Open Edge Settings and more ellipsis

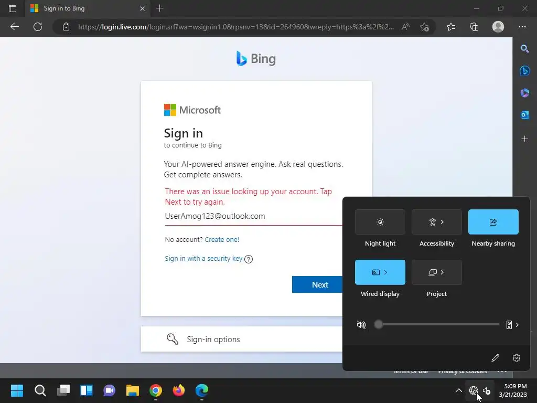point(522,27)
